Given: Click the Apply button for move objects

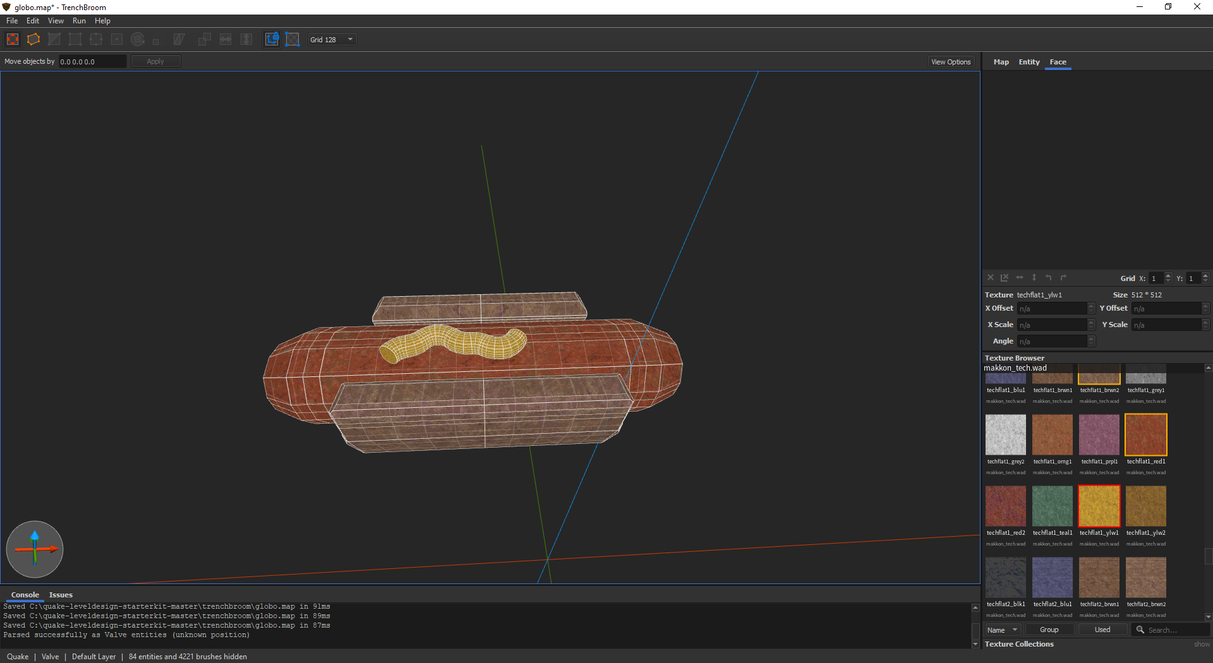Looking at the screenshot, I should (155, 61).
